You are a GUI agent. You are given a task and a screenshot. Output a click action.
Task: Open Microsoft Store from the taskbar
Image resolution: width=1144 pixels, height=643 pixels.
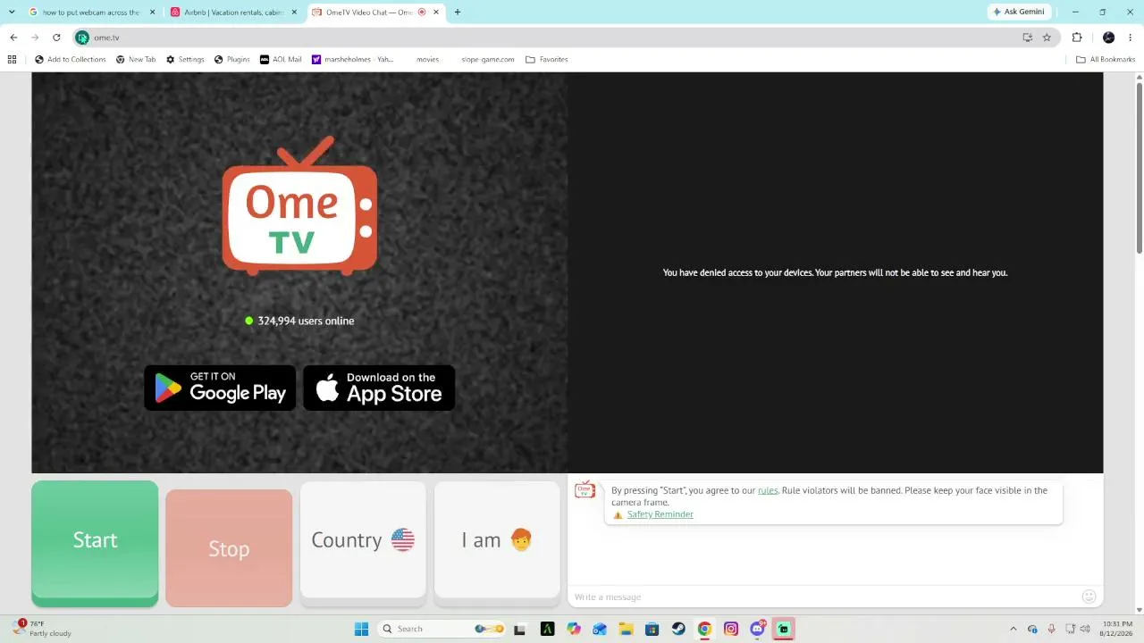coord(652,629)
